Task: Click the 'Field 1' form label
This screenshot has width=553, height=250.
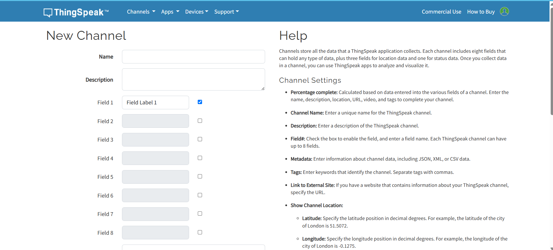Action: (105, 102)
